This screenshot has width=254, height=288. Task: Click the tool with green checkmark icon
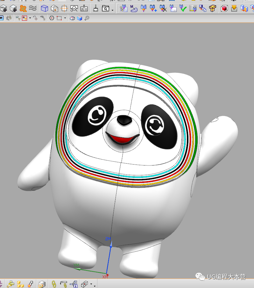tap(183, 9)
